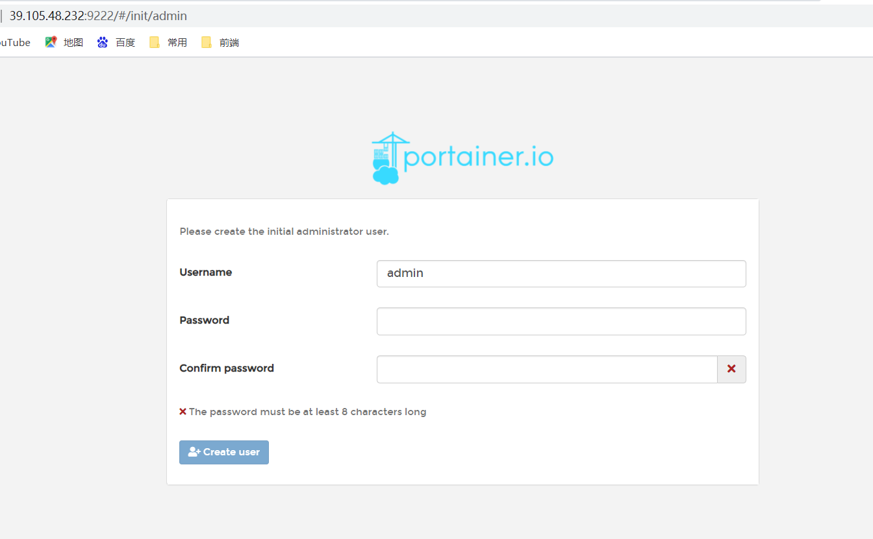Focus the Password input field
This screenshot has height=539, width=873.
561,321
